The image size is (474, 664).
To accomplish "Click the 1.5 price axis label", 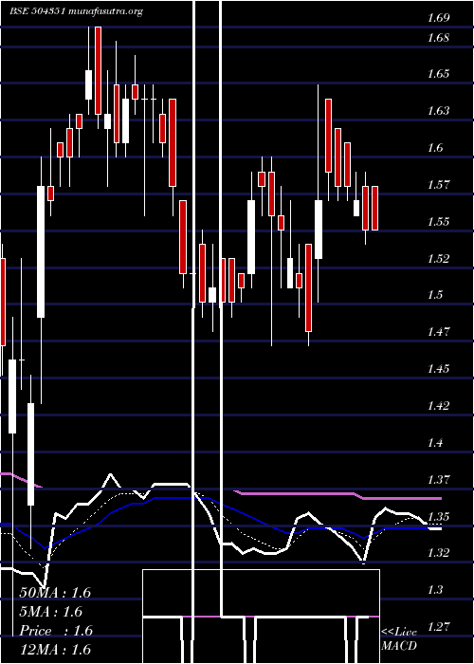I will (434, 295).
